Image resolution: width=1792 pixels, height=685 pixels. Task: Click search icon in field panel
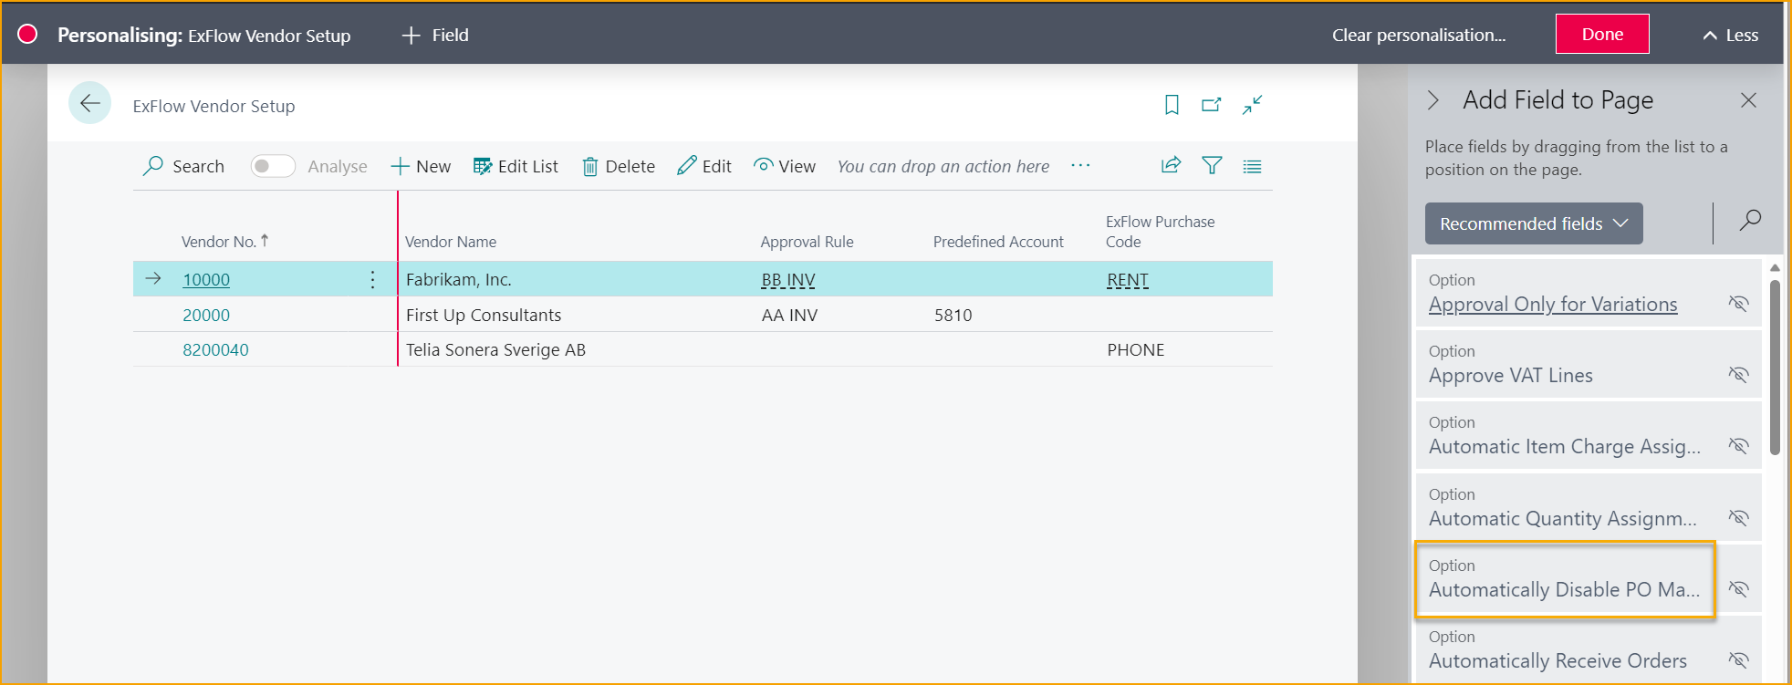click(x=1750, y=220)
